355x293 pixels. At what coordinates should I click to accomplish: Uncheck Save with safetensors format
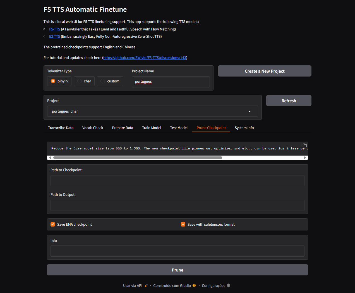183,224
